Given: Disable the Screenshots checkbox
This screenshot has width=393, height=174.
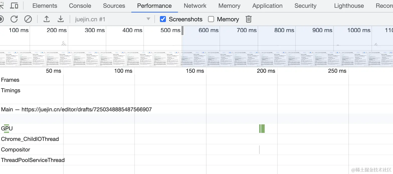Looking at the screenshot, I should click(163, 19).
